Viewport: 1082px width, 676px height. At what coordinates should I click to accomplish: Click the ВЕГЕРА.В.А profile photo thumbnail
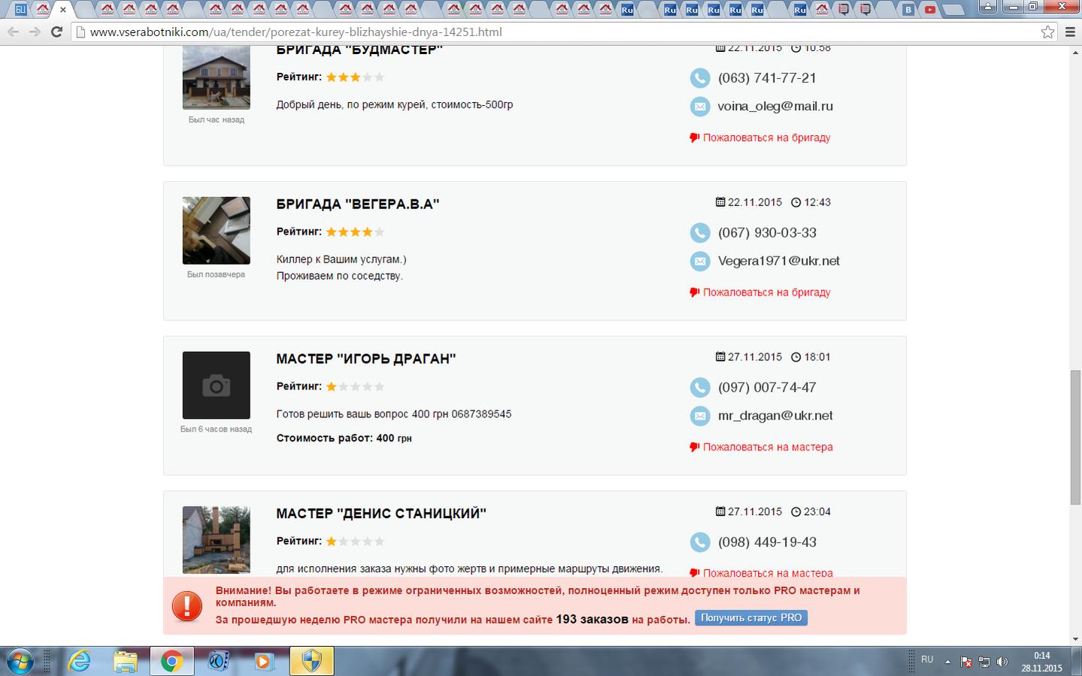217,231
